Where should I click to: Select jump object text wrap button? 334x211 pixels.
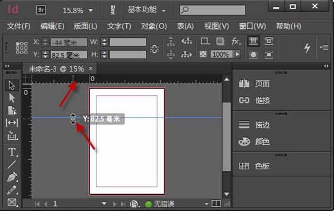coord(269,55)
